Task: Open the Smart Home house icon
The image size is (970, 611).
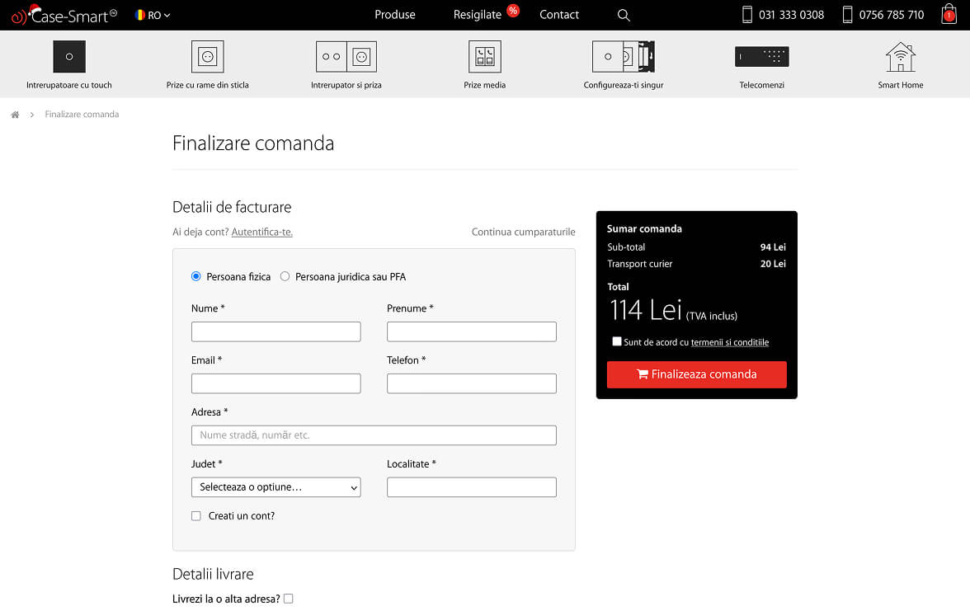Action: [900, 57]
